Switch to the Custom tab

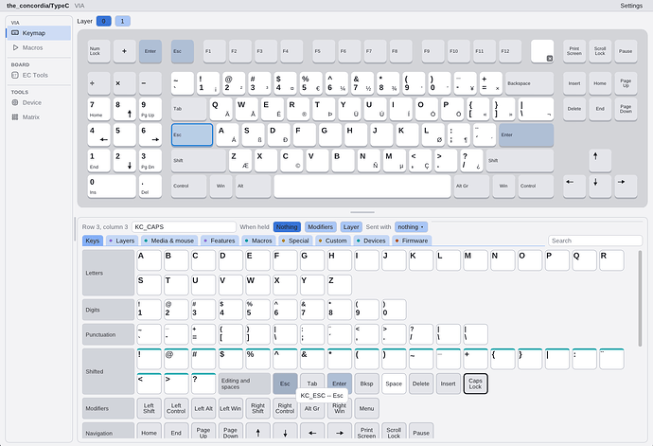click(x=332, y=241)
